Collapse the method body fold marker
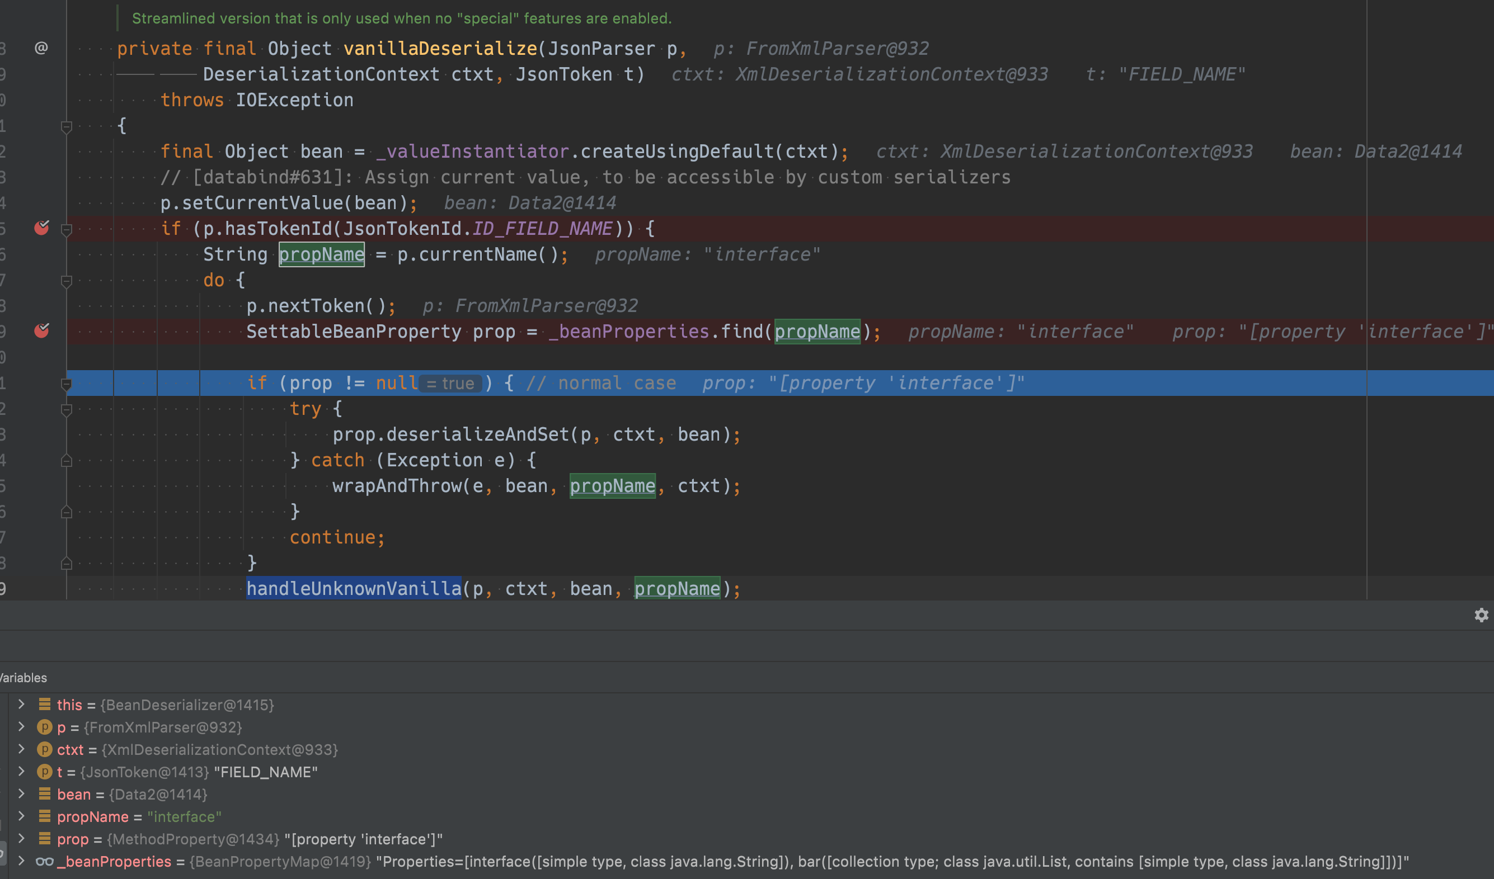The width and height of the screenshot is (1494, 879). coord(67,126)
